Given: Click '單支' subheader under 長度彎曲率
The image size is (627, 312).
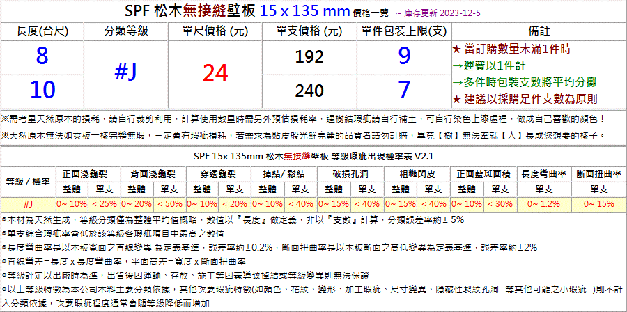Looking at the screenshot, I should coord(543,189).
